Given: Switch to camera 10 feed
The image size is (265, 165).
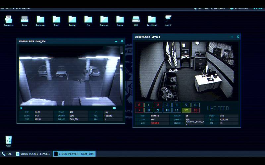Looking at the screenshot, I should [168, 110].
